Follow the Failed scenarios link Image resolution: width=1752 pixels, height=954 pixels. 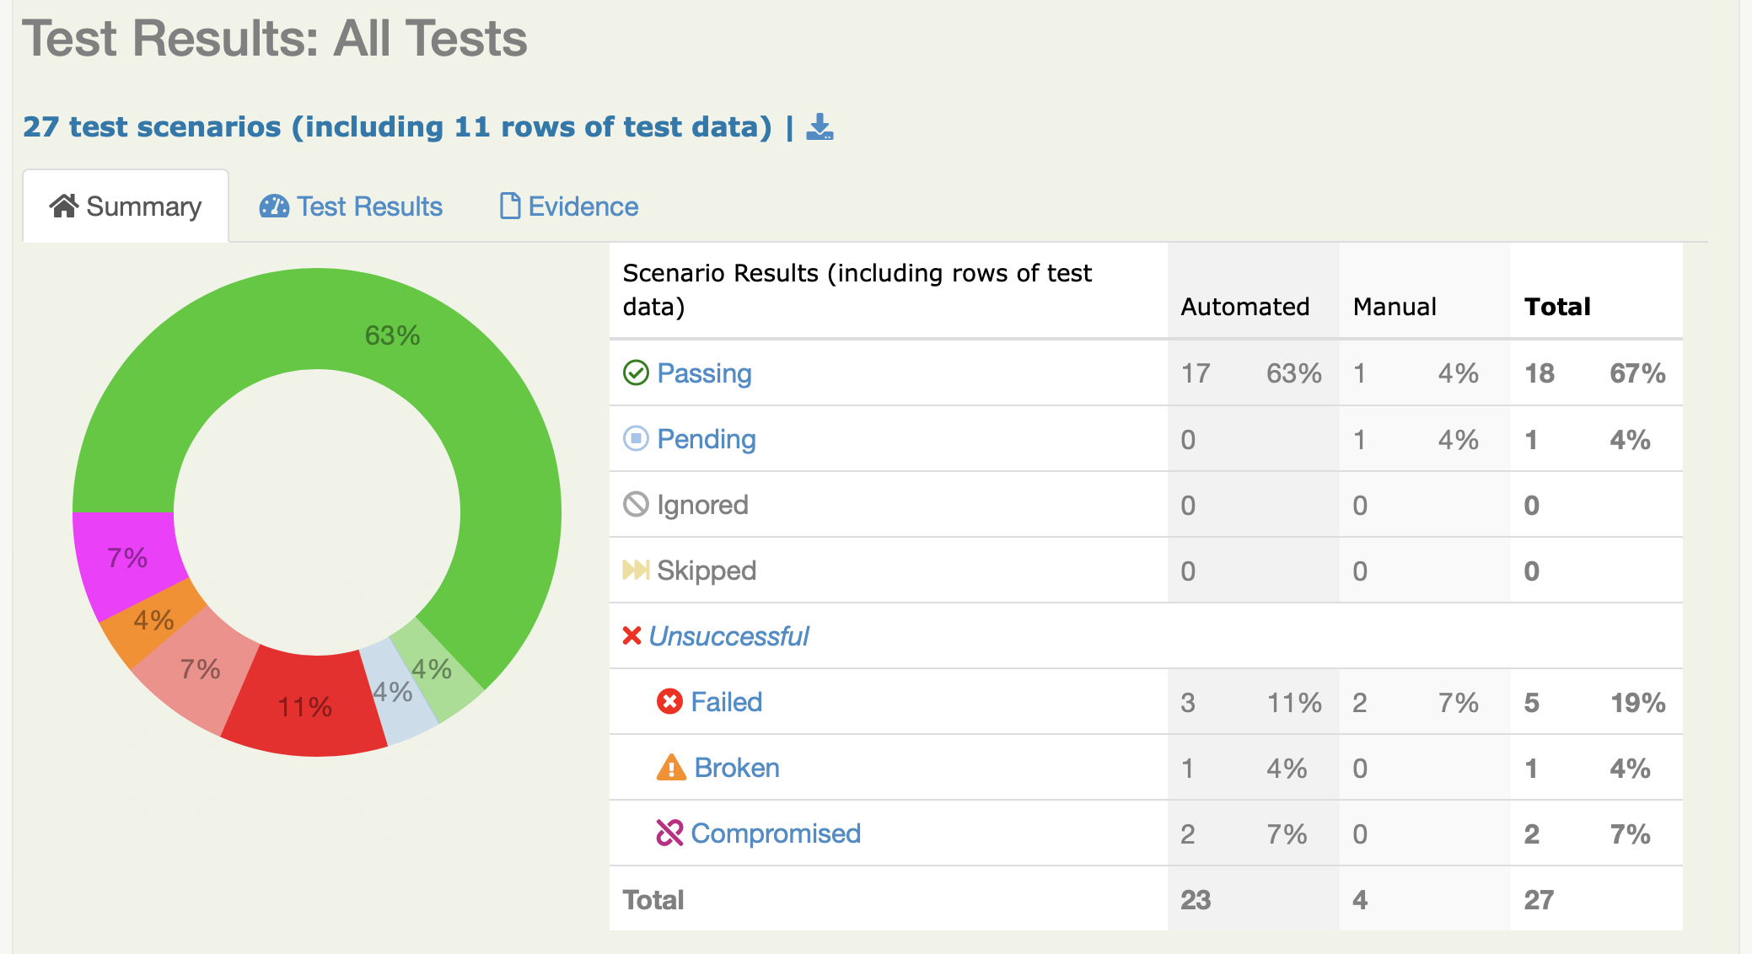(x=726, y=701)
